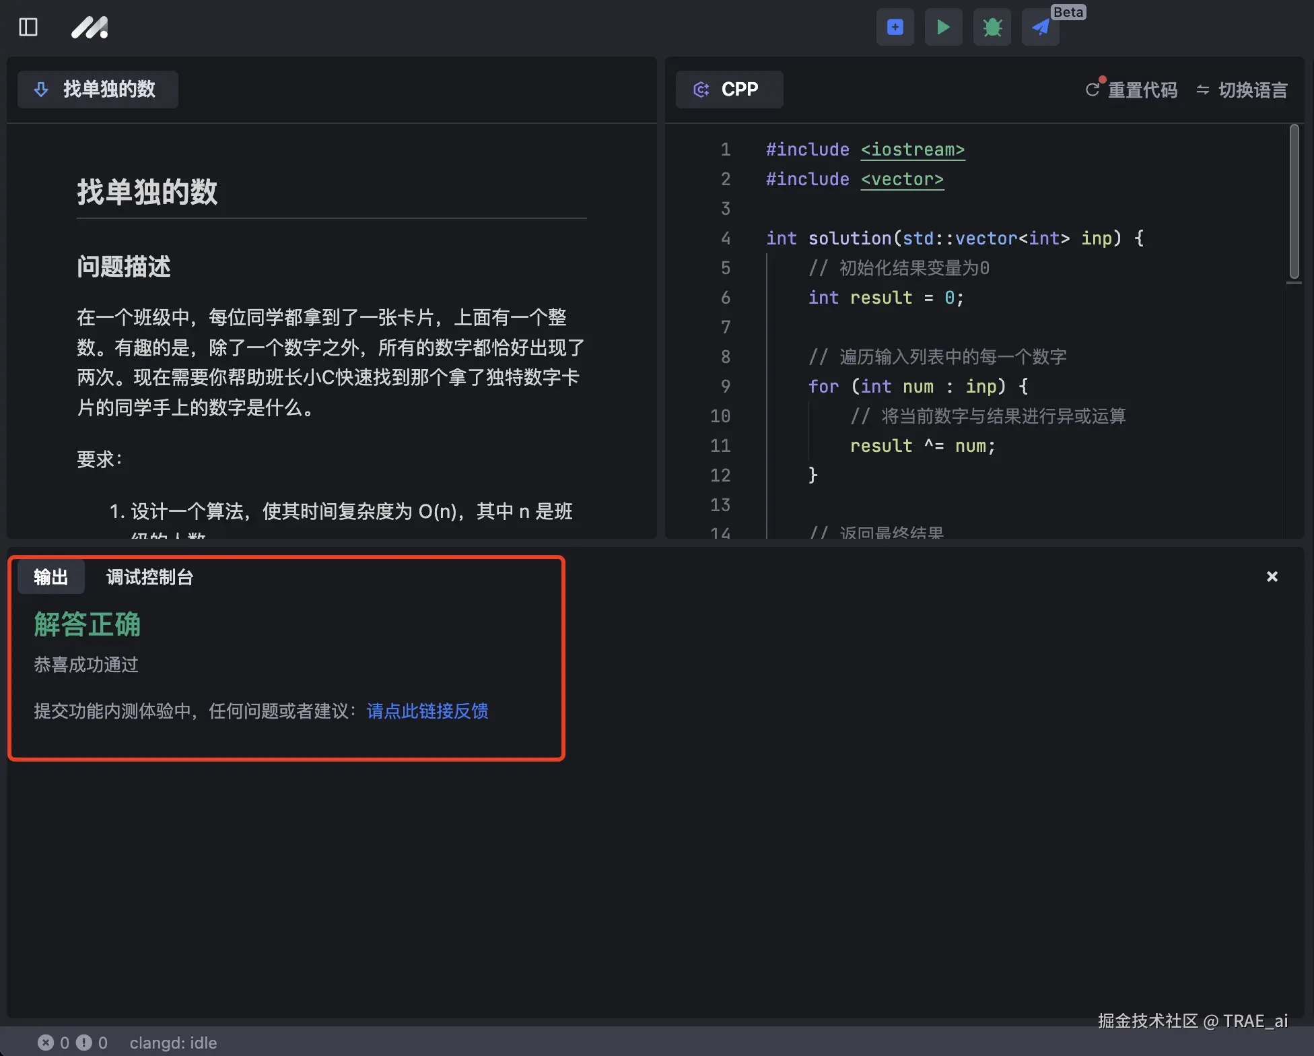
Task: Click error count icon in status bar
Action: [46, 1043]
